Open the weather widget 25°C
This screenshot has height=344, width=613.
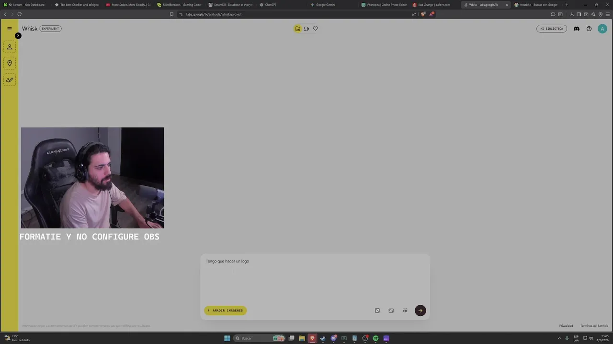17,338
